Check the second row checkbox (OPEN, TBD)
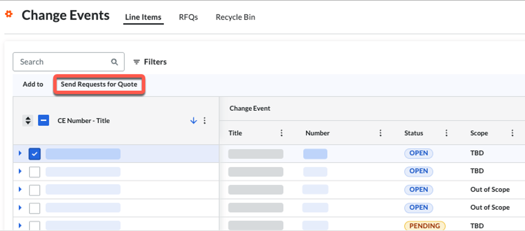Screen dimensions: 525x231 point(35,172)
